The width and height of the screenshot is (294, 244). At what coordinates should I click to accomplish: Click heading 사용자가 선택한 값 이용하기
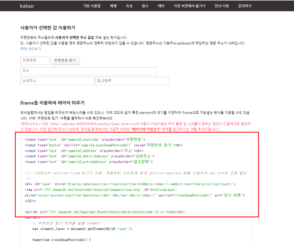pyautogui.click(x=48, y=28)
